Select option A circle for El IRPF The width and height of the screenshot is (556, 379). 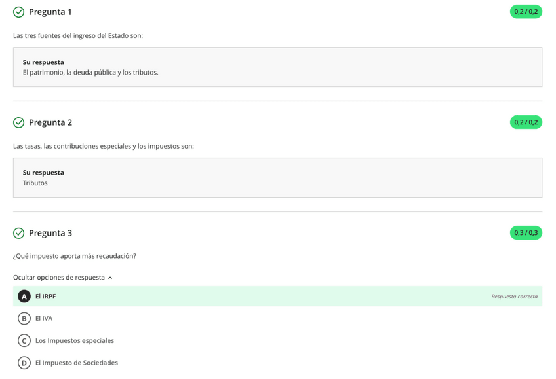tap(24, 297)
